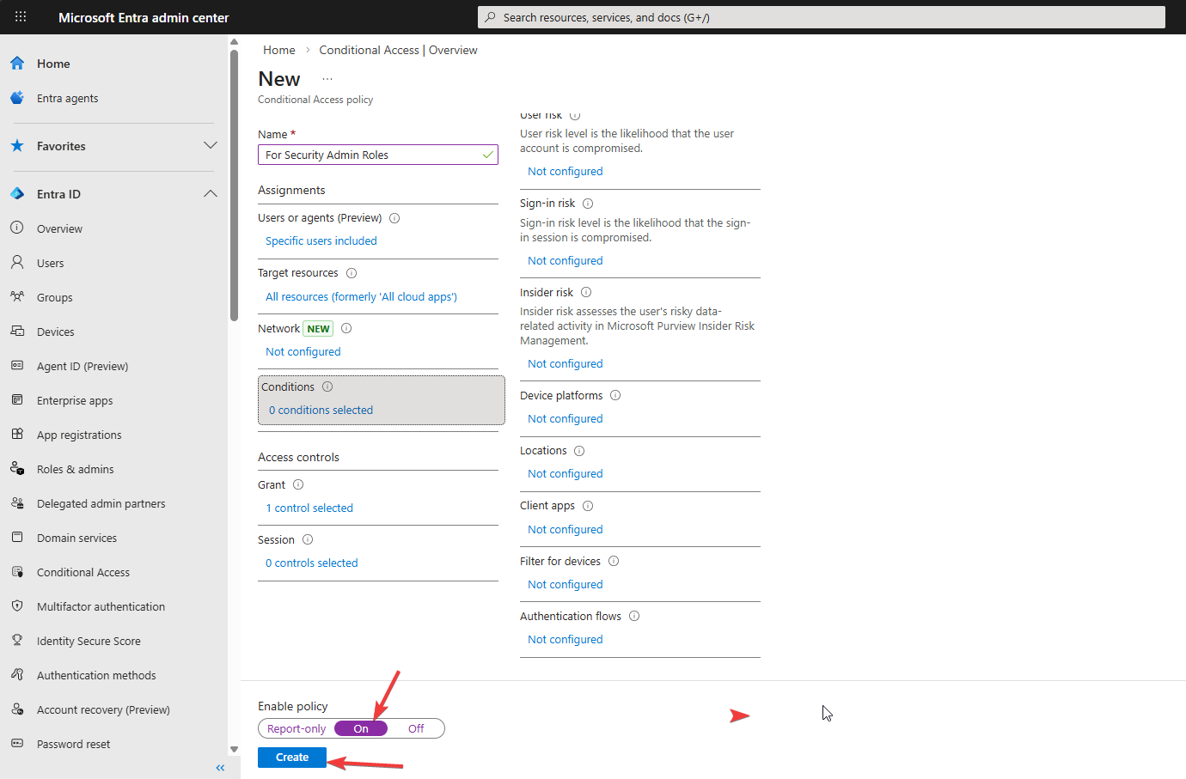Click Home in the breadcrumb
This screenshot has width=1186, height=779.
[279, 50]
